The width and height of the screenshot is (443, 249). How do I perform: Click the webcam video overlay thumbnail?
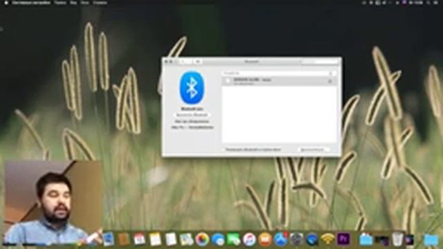pos(53,203)
